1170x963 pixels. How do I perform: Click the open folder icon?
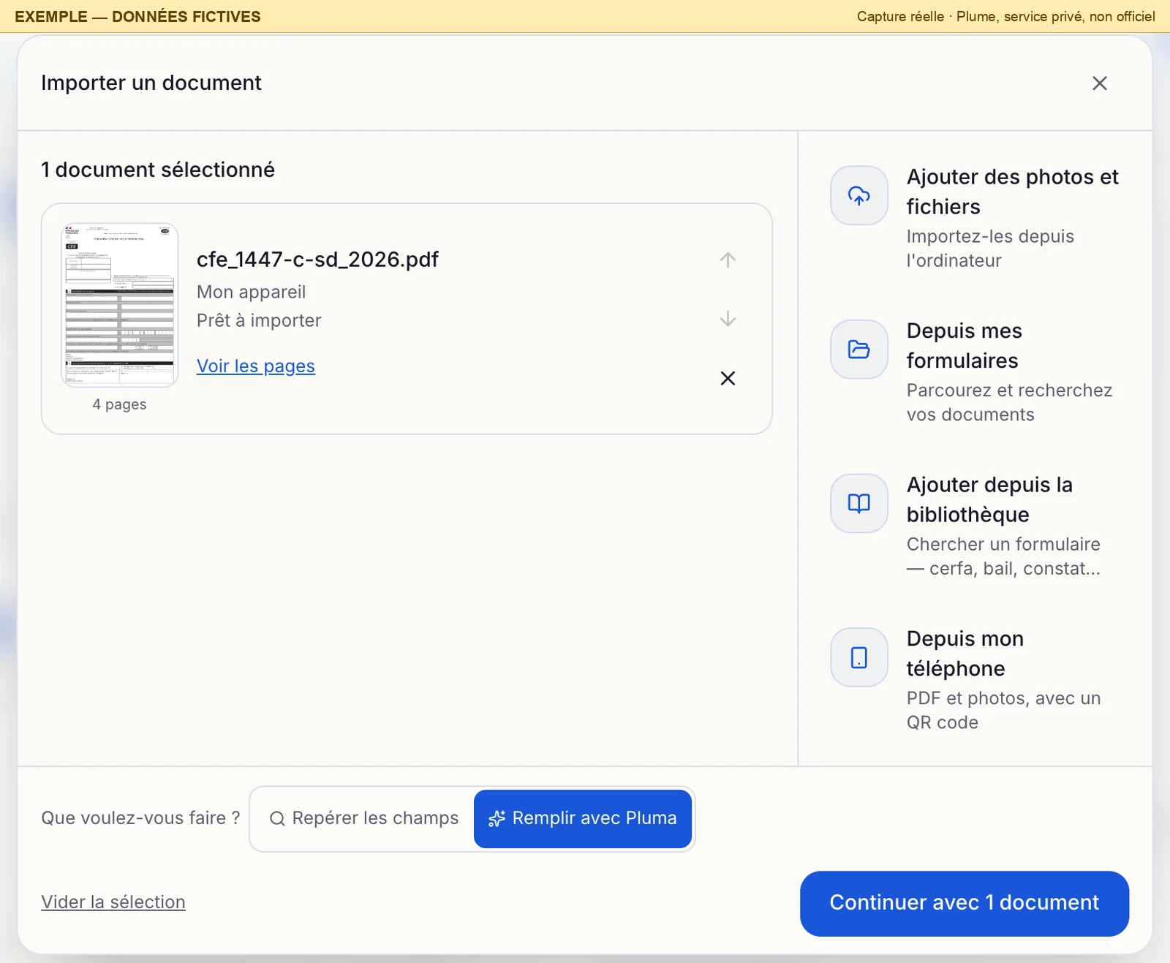[858, 350]
